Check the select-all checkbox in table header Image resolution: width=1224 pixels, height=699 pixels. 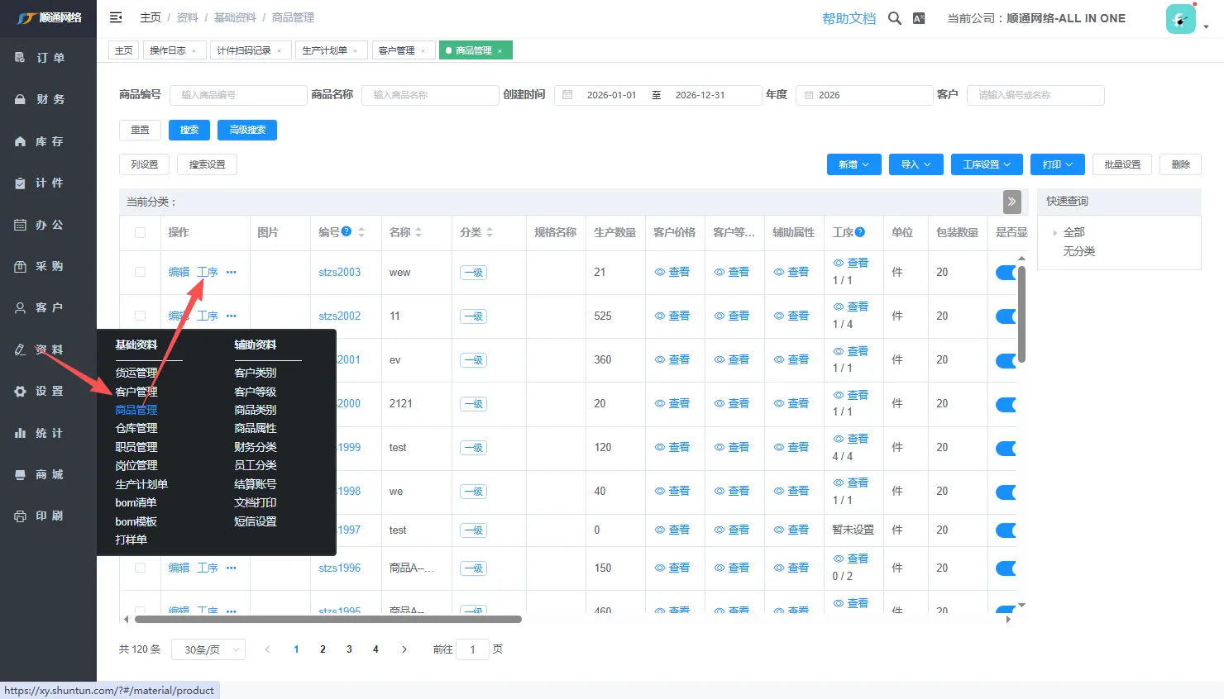140,233
